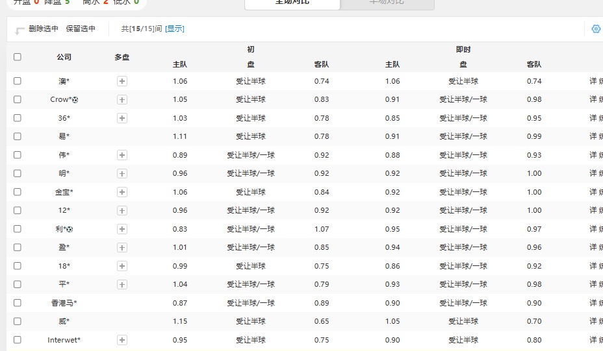Open the 详 link in 威* row
The width and height of the screenshot is (603, 351).
[593, 321]
